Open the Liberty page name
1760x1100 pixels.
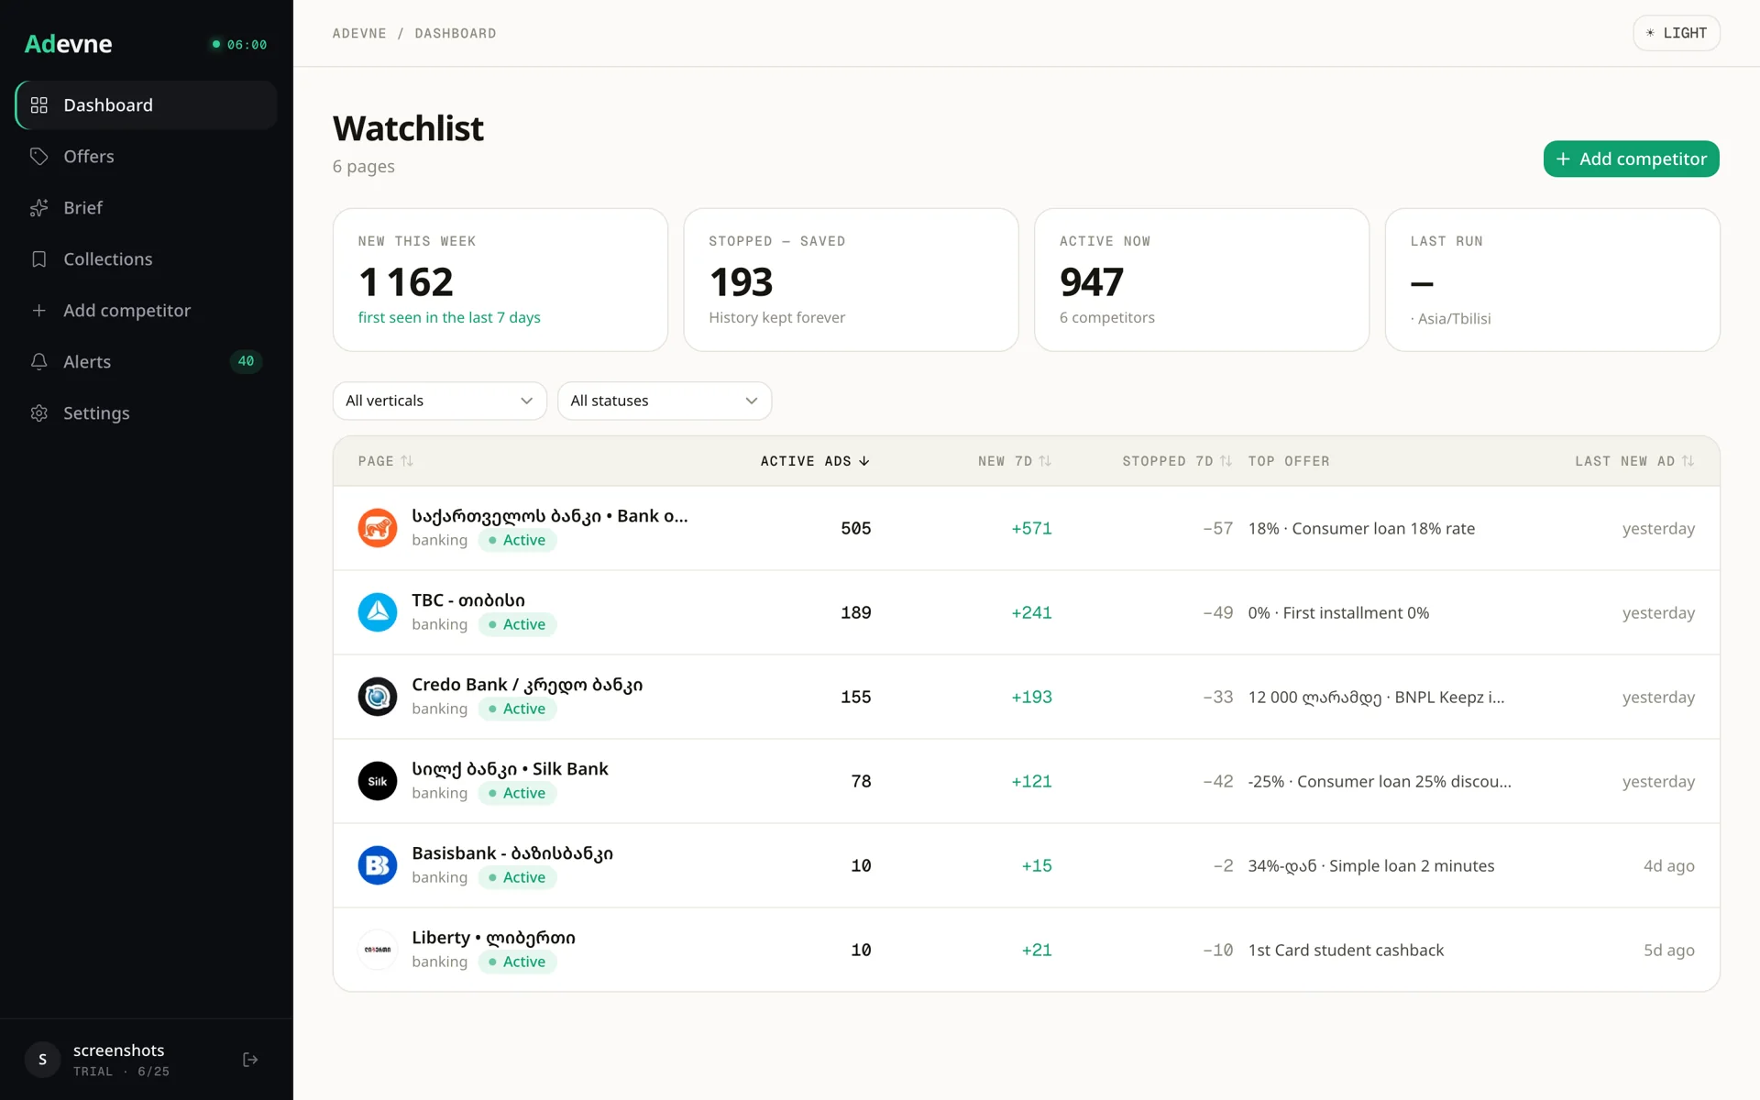(x=493, y=938)
